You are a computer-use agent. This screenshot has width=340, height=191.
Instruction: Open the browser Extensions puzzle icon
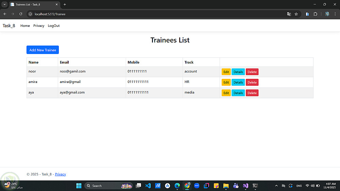315,14
